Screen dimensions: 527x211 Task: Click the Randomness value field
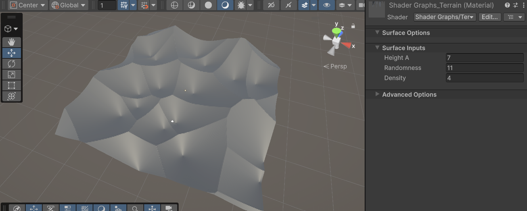(x=485, y=68)
